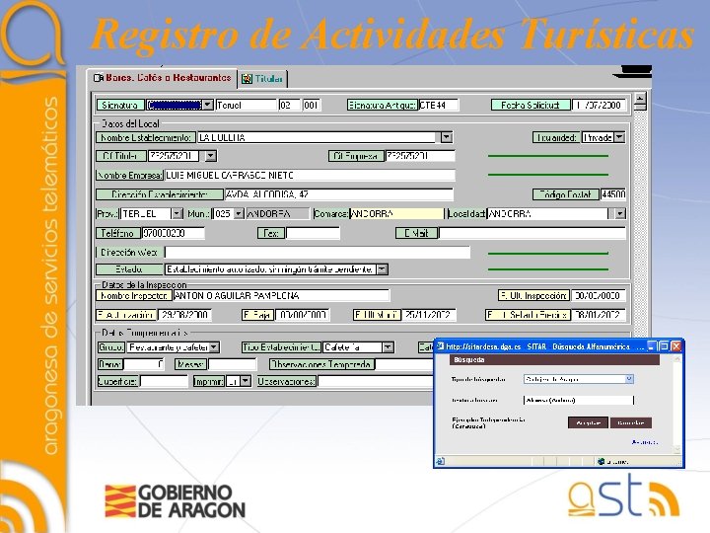Click the popup status bar page icon

coord(440,461)
